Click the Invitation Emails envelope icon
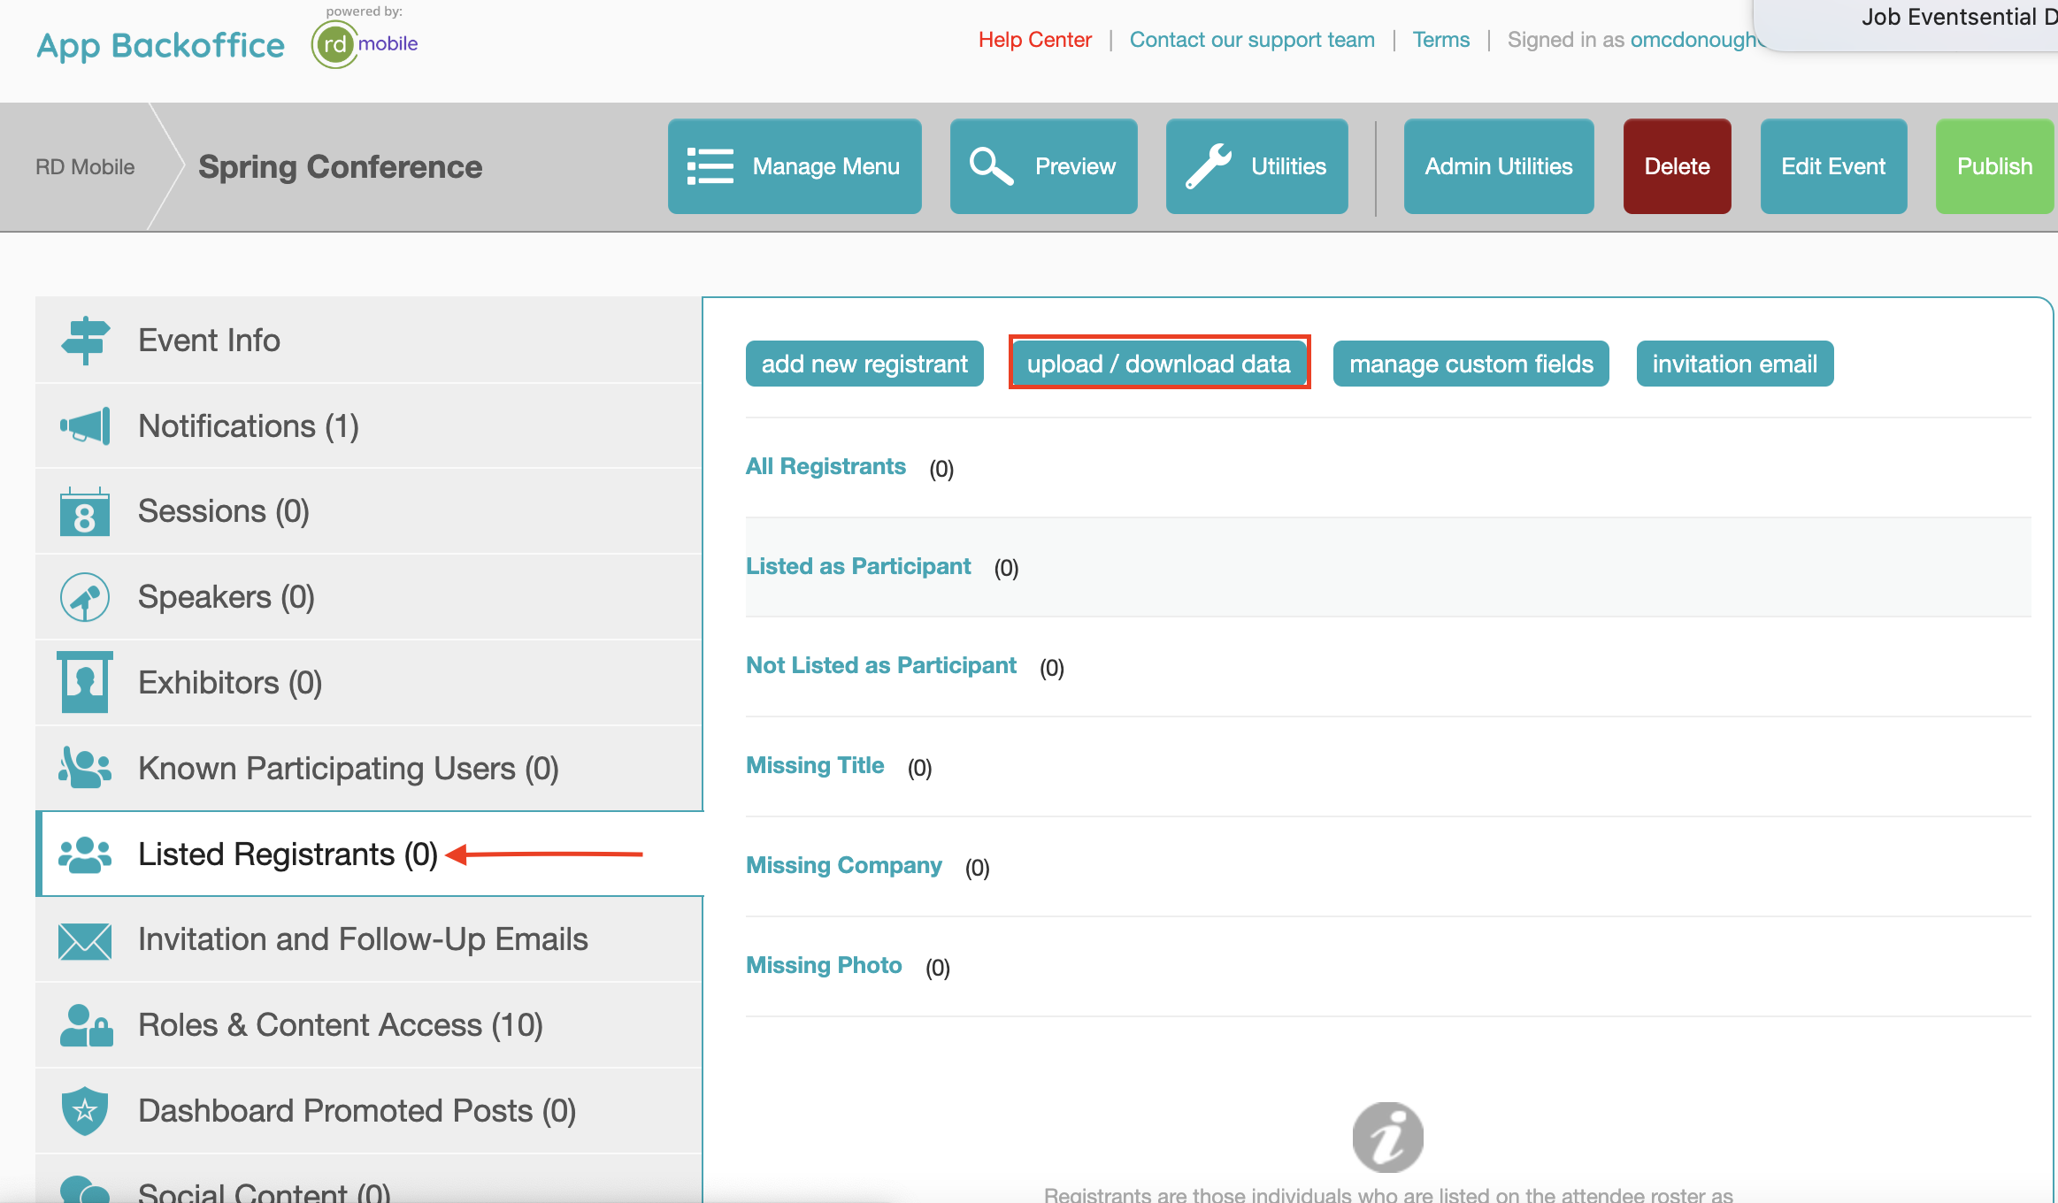This screenshot has width=2058, height=1203. coord(85,940)
